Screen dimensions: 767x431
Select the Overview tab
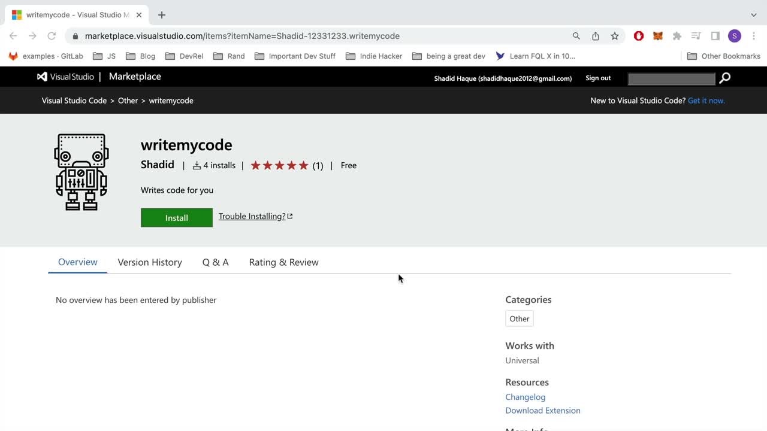click(x=78, y=262)
